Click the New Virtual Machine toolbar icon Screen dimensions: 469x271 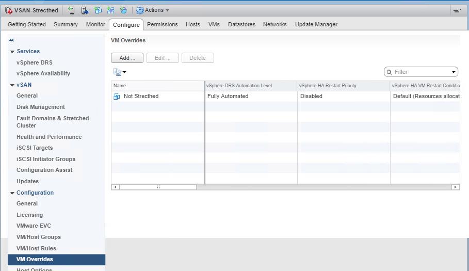98,10
